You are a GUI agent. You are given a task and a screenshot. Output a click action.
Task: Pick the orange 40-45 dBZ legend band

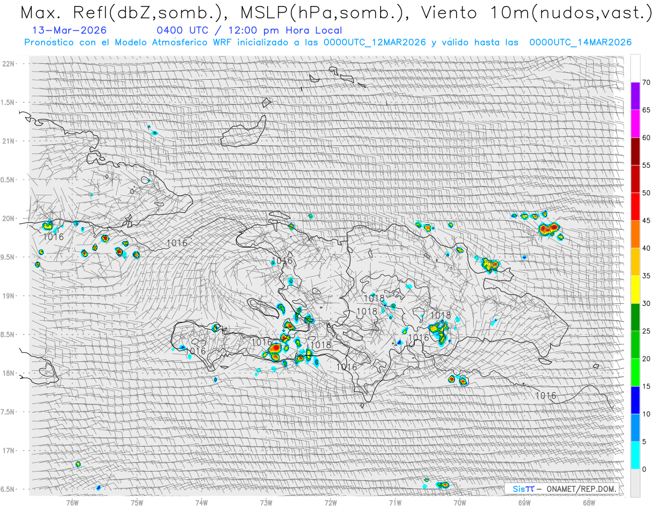635,234
